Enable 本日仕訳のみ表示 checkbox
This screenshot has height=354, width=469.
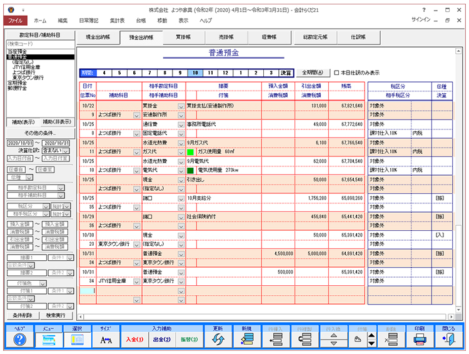point(336,73)
